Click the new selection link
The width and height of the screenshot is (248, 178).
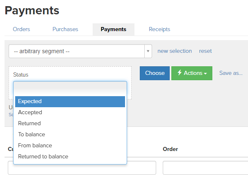[175, 51]
